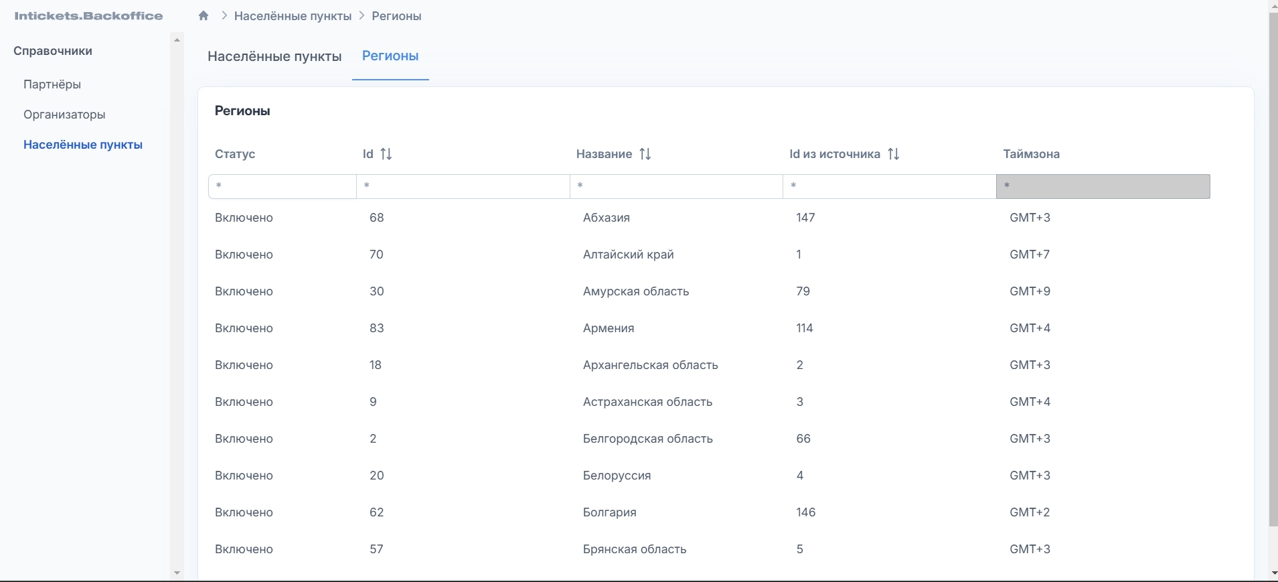Image resolution: width=1278 pixels, height=582 pixels.
Task: Click the page vertical scrollbar thumb
Action: point(1273,269)
